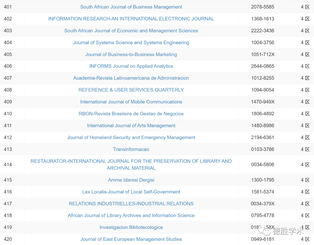Select ISSN 2222-3436 cell
The height and width of the screenshot is (245, 314).
263,30
